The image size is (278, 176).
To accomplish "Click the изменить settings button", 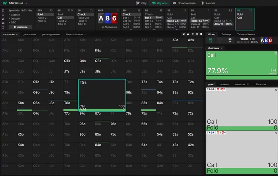I will (x=21, y=27).
